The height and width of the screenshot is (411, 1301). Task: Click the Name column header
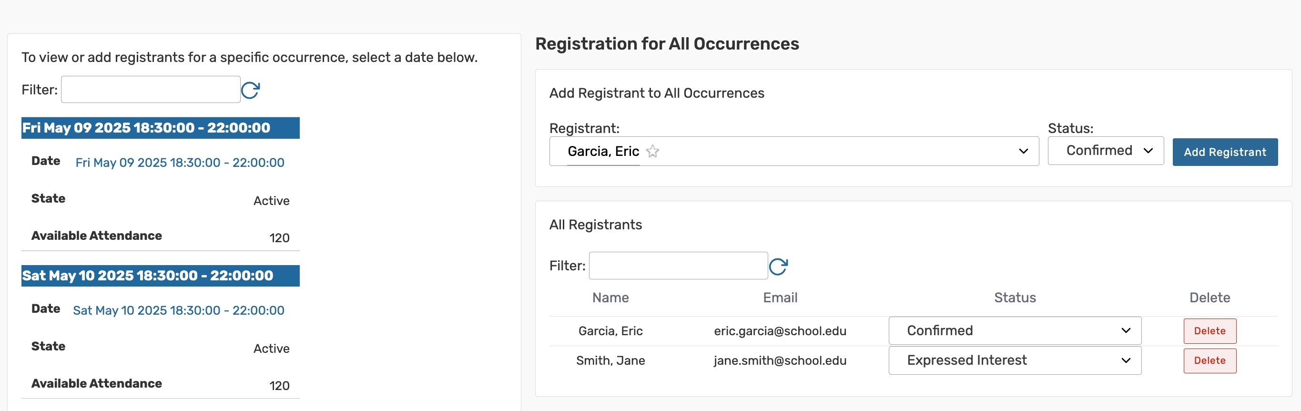[x=610, y=298]
